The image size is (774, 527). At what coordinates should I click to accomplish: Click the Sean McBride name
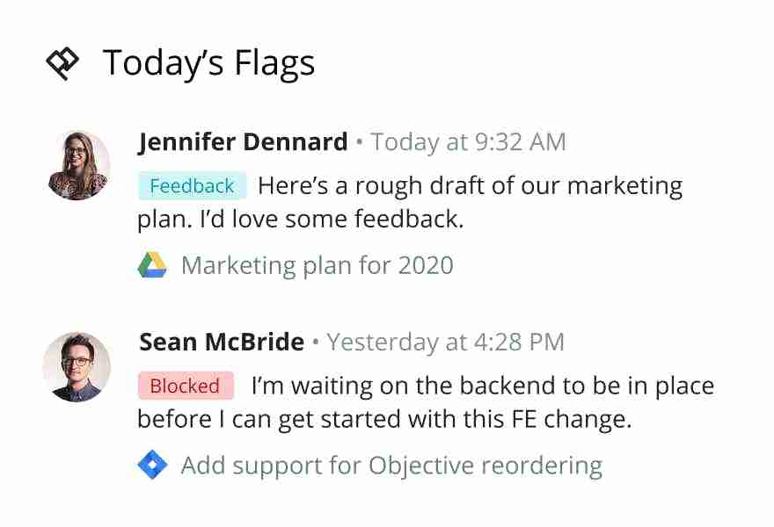pyautogui.click(x=222, y=342)
